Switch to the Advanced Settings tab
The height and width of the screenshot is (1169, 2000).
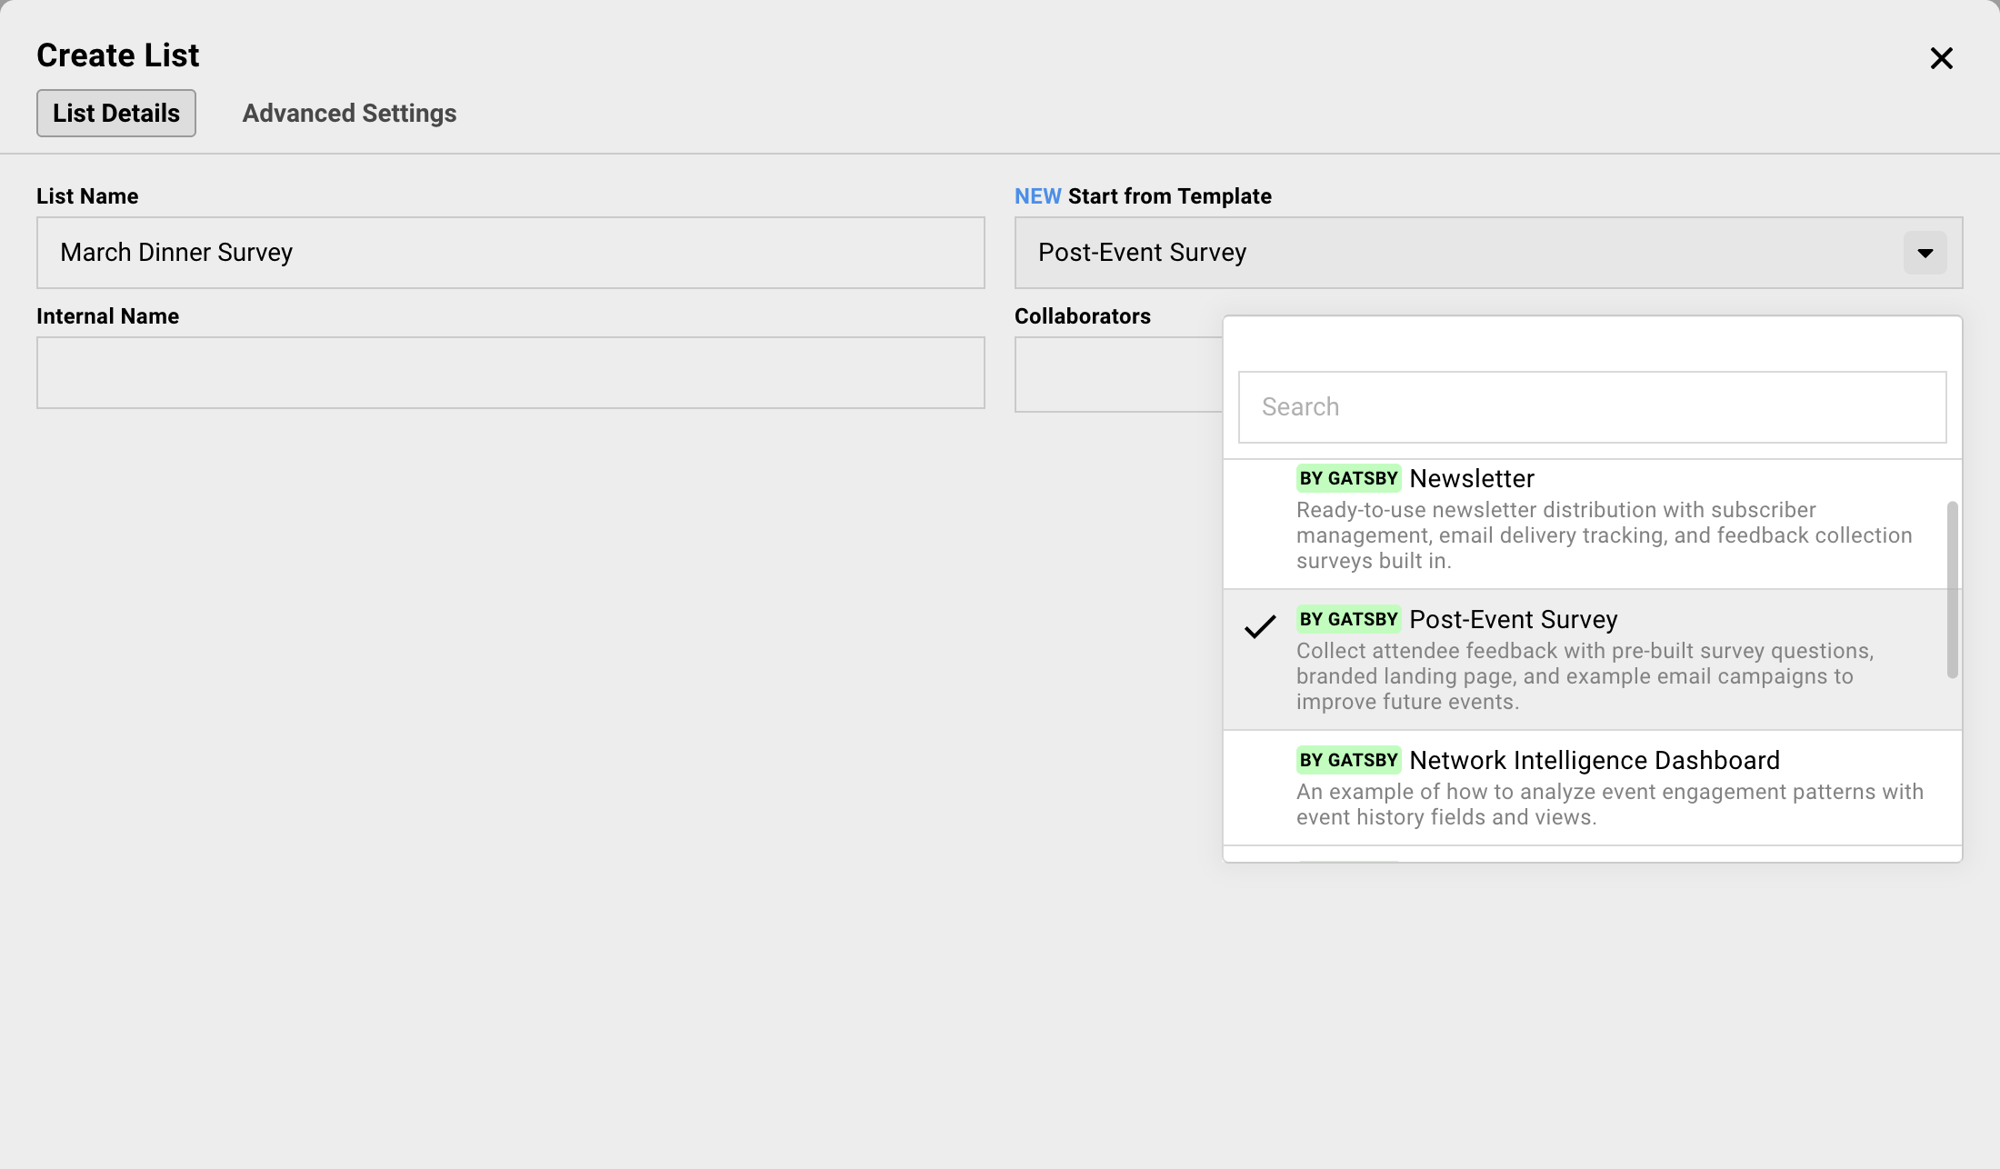[x=348, y=113]
